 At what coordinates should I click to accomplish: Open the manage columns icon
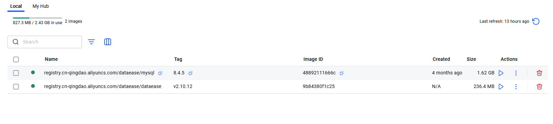(x=108, y=42)
